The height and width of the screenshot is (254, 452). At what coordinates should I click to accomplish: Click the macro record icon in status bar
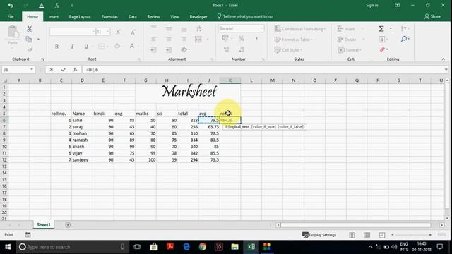pos(28,235)
